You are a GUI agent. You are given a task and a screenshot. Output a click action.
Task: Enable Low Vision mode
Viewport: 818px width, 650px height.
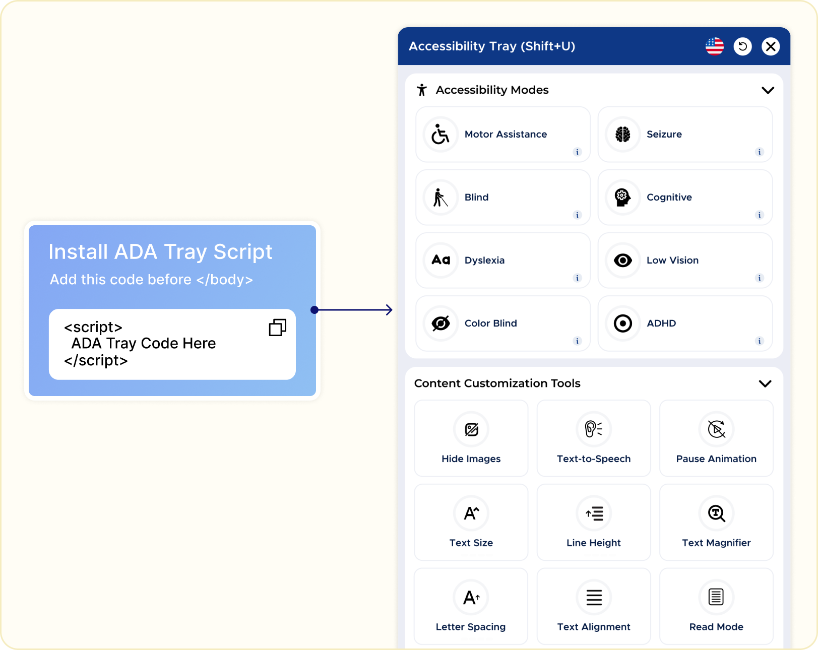tap(685, 261)
